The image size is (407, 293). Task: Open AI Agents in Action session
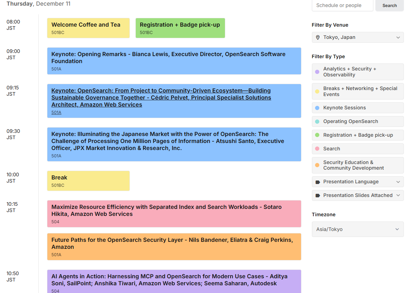174,281
